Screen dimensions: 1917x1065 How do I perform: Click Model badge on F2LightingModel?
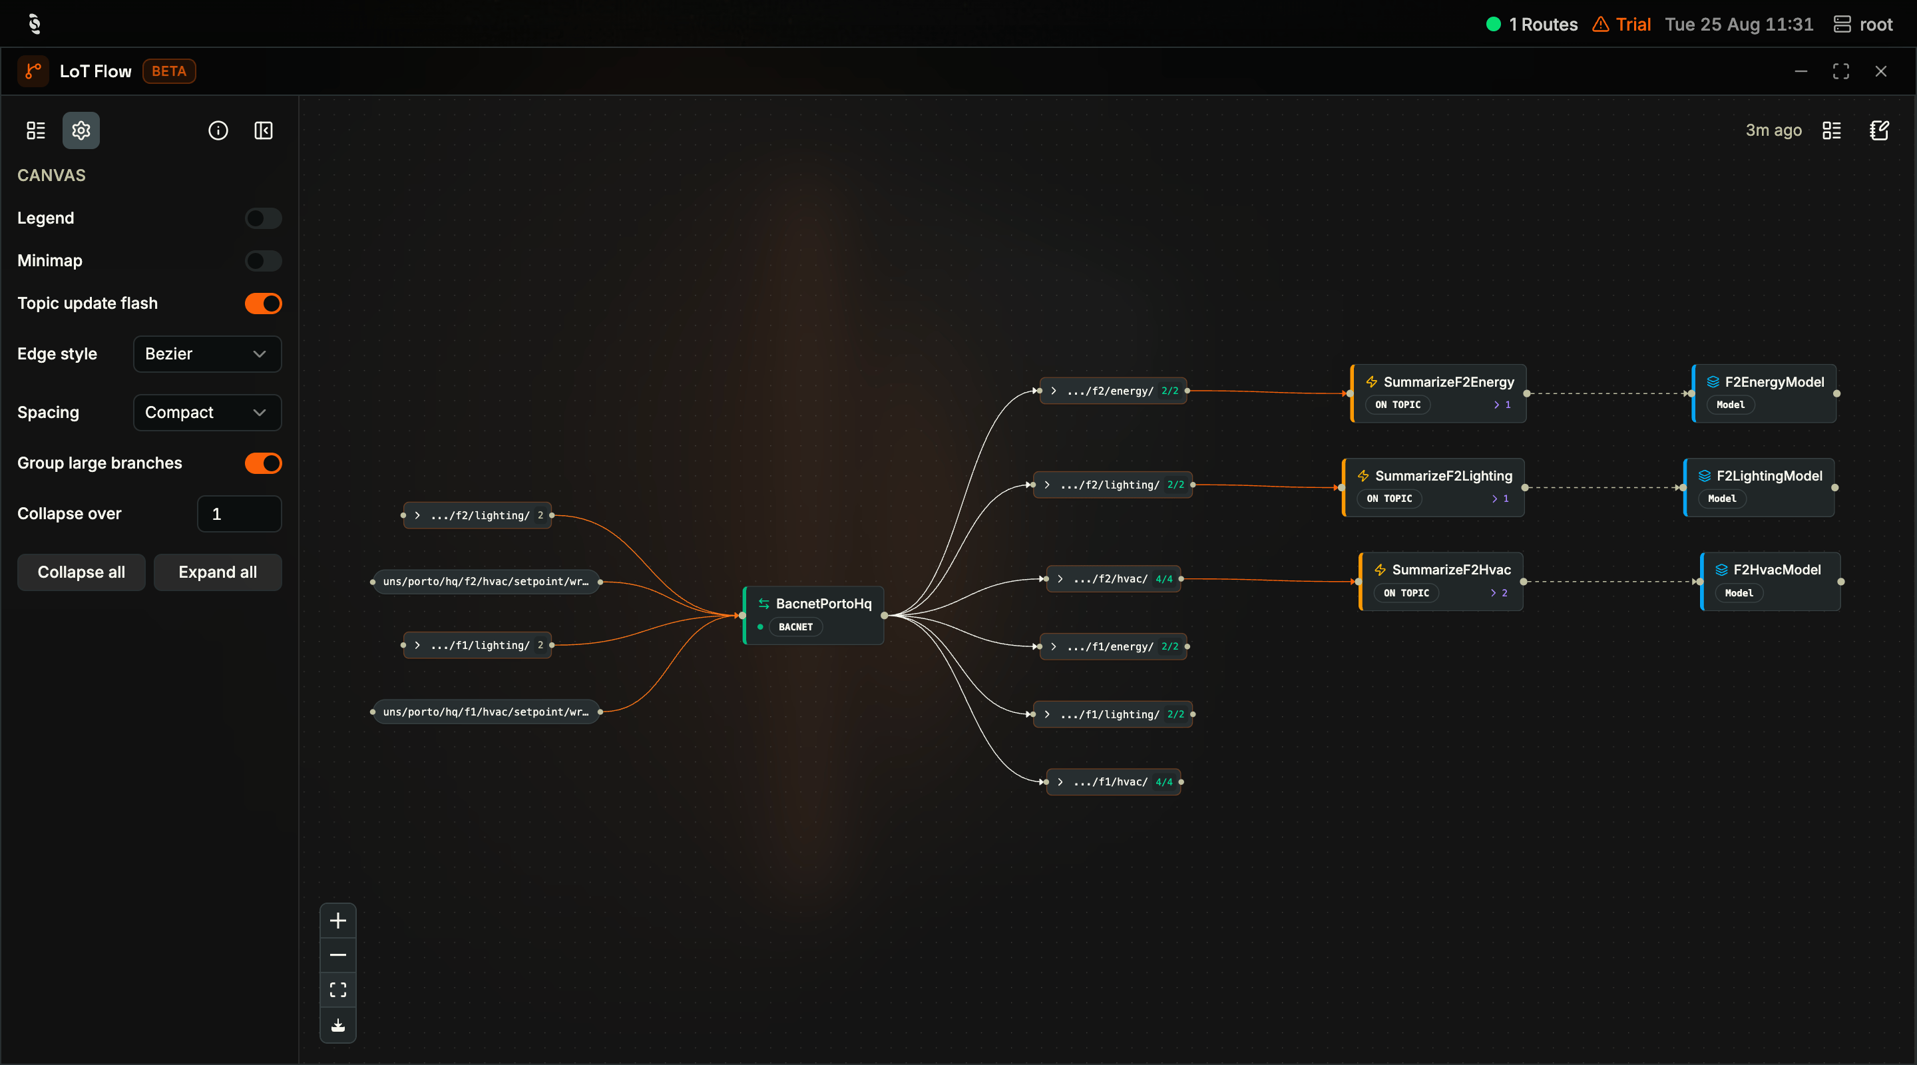click(1722, 499)
